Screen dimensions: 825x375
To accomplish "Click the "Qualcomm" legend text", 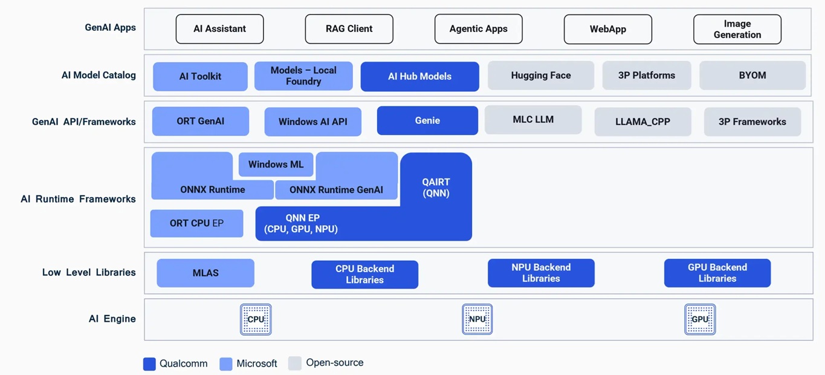I will pos(184,364).
